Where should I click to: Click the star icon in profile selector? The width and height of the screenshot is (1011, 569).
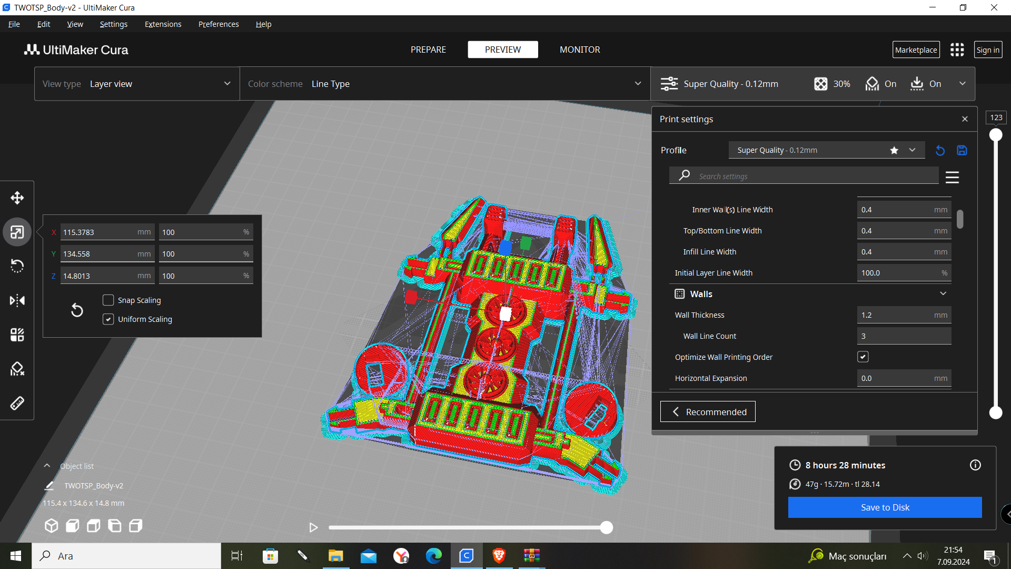tap(894, 151)
